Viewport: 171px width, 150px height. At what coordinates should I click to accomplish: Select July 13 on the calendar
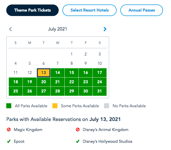(x=44, y=73)
